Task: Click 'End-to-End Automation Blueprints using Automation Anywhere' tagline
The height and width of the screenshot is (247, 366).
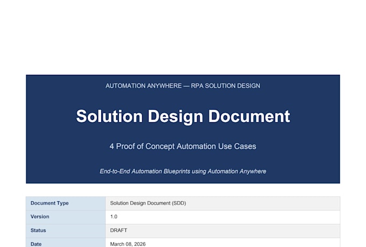Action: 183,171
